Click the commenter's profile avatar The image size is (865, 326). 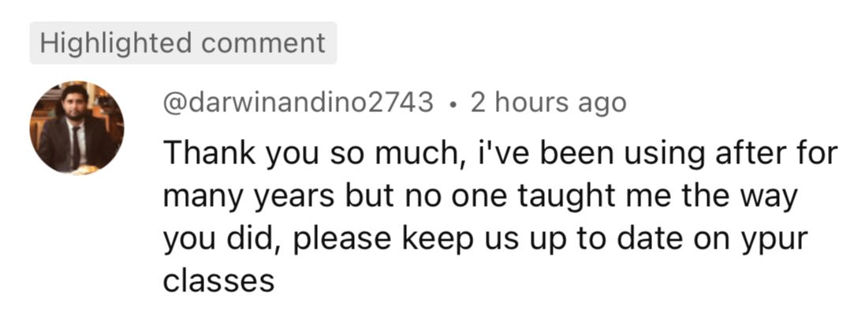[x=76, y=127]
